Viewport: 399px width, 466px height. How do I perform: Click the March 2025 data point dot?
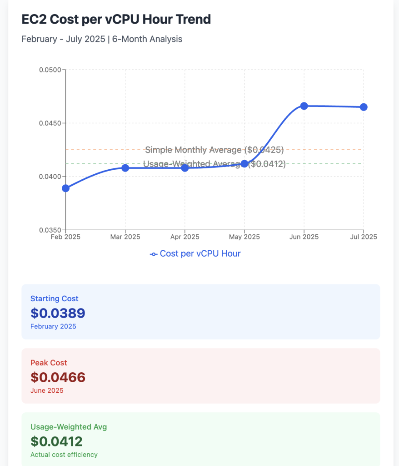click(125, 168)
